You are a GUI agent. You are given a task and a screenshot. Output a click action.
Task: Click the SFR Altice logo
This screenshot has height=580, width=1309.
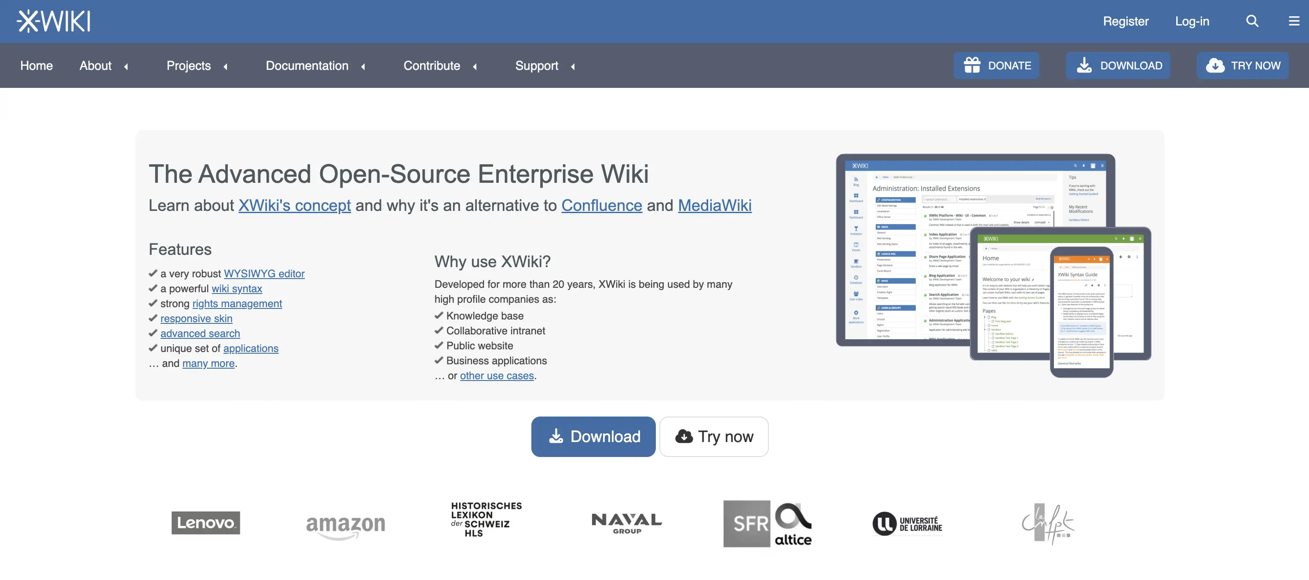point(767,524)
